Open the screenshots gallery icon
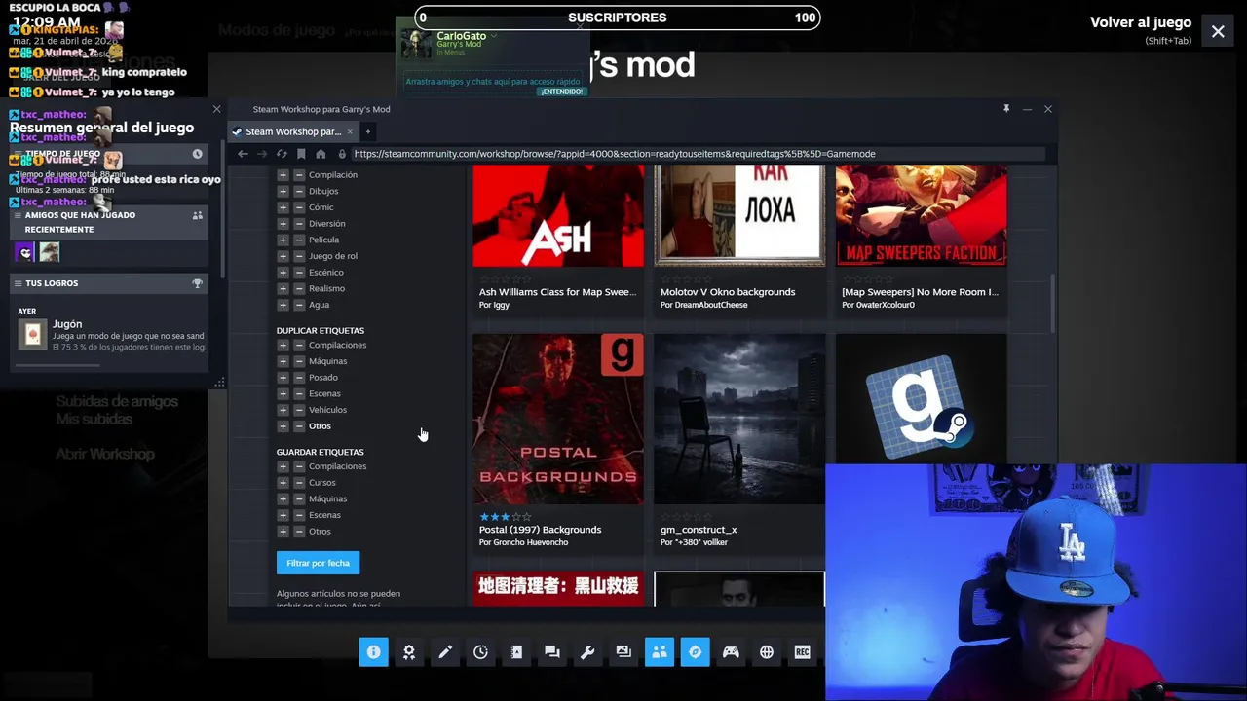Screen dimensions: 1247x701 [623, 652]
